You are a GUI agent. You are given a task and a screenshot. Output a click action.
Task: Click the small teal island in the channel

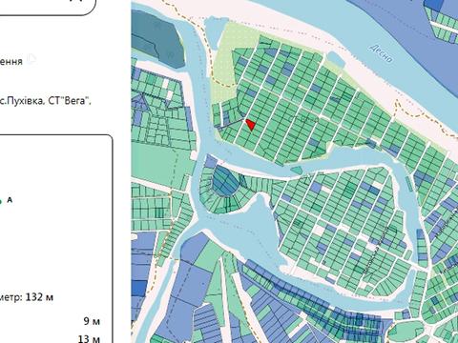(x=296, y=170)
